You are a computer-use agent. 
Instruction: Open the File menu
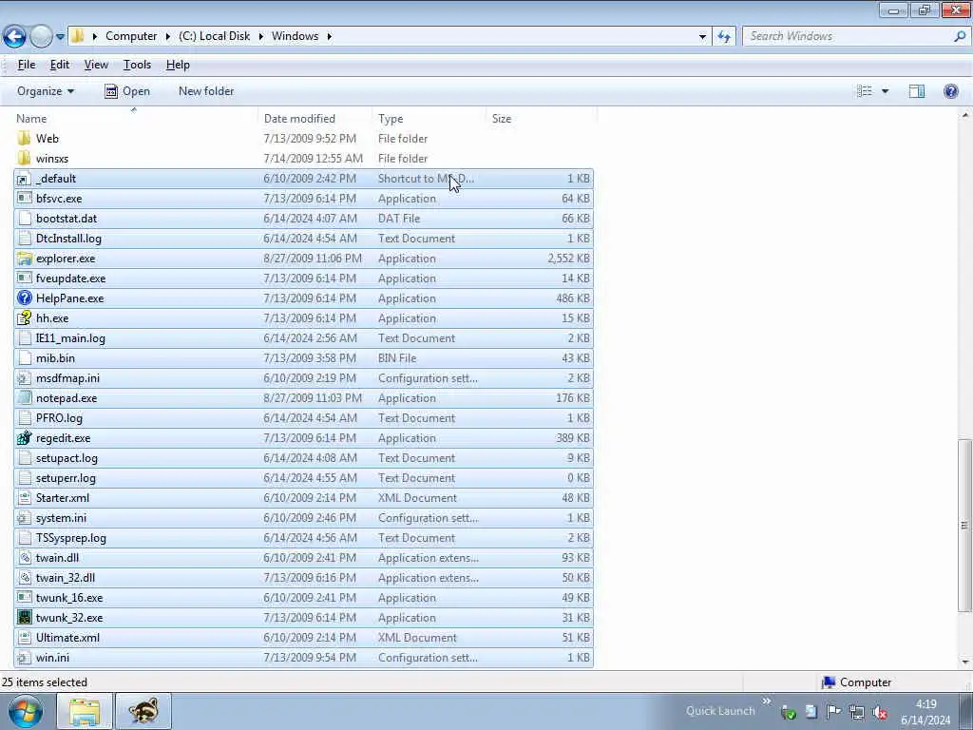click(26, 65)
